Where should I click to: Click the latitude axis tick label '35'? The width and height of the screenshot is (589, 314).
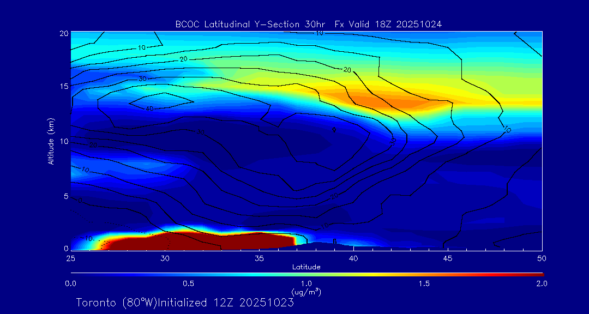259,258
